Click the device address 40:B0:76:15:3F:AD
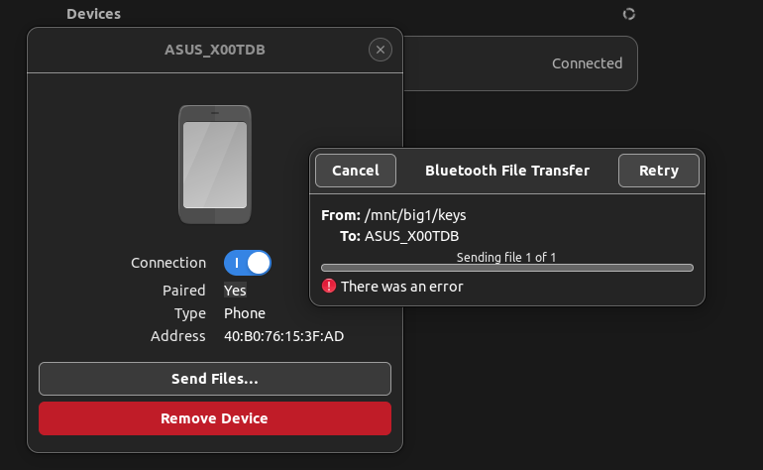This screenshot has width=763, height=470. [x=283, y=336]
